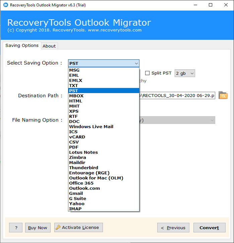
Task: Minimize the Outlook Migrator window
Action: [195, 5]
